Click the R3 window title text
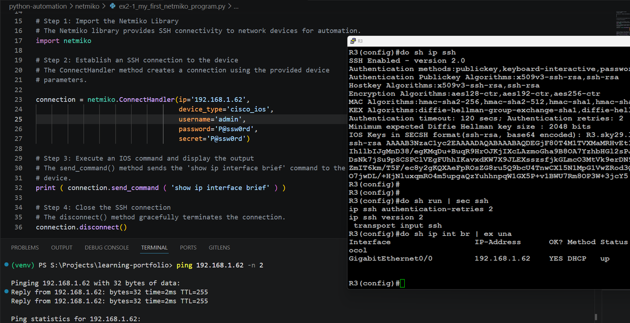Screen dimensions: 630x323 pos(361,41)
